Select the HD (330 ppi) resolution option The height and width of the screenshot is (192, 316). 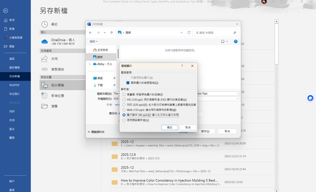pos(124,100)
